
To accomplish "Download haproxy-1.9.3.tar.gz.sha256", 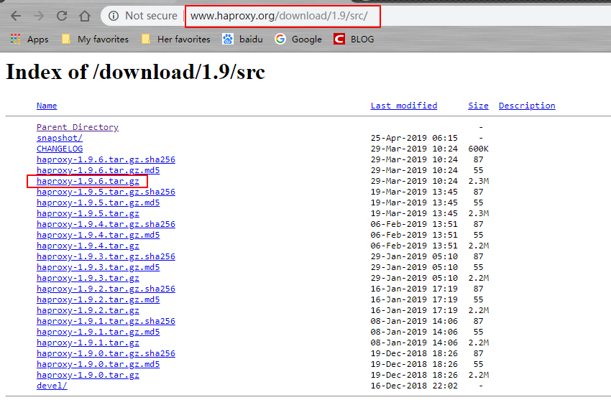I will pyautogui.click(x=106, y=256).
